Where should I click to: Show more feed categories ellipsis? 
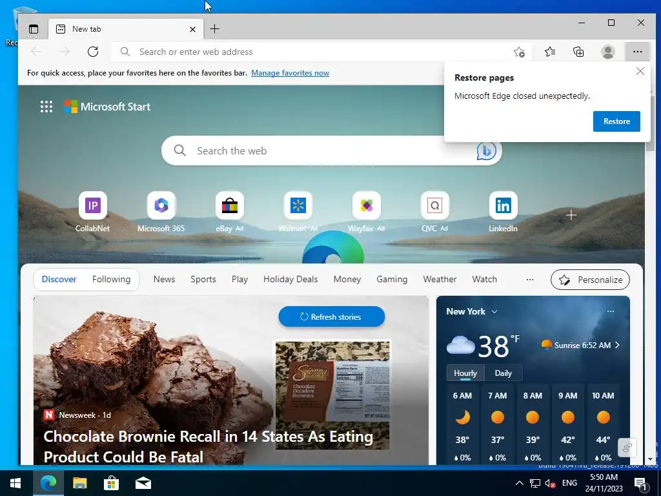(x=530, y=280)
